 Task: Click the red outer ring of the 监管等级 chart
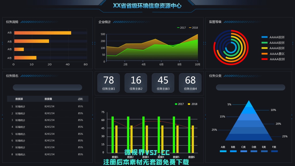click(x=247, y=48)
